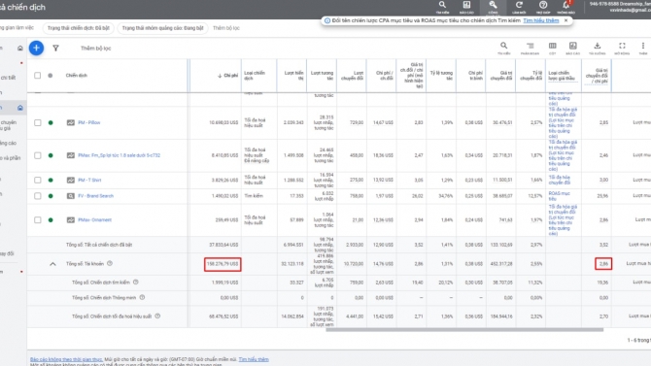
Task: Click the ROAS mục tiêu bid strategy link
Action: click(560, 196)
